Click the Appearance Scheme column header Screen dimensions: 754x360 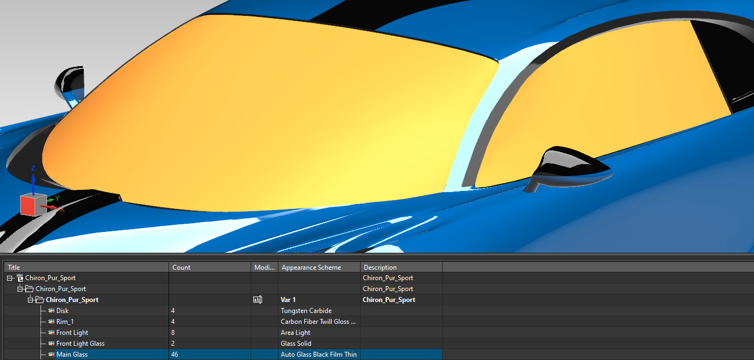[x=320, y=268]
